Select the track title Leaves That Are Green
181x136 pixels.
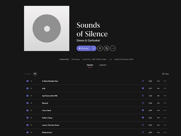point(50,125)
